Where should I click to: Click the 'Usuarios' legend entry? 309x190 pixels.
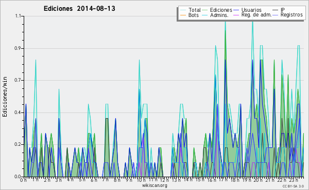pyautogui.click(x=251, y=10)
